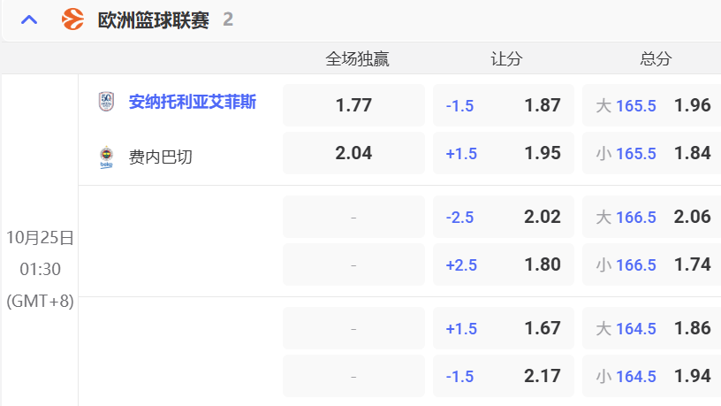721x406 pixels.
Task: Select handicap +1.5 at odds 1.95
Action: pyautogui.click(x=504, y=153)
